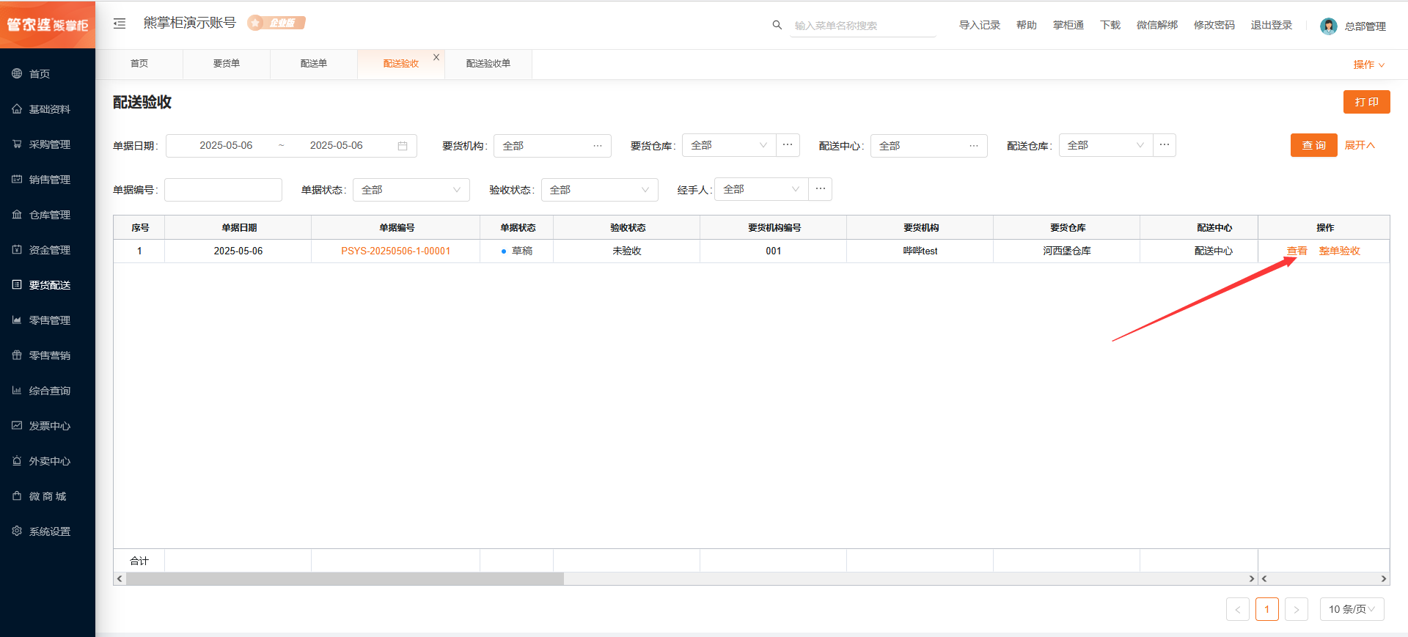Open the 单据状态 dropdown

[x=411, y=190]
